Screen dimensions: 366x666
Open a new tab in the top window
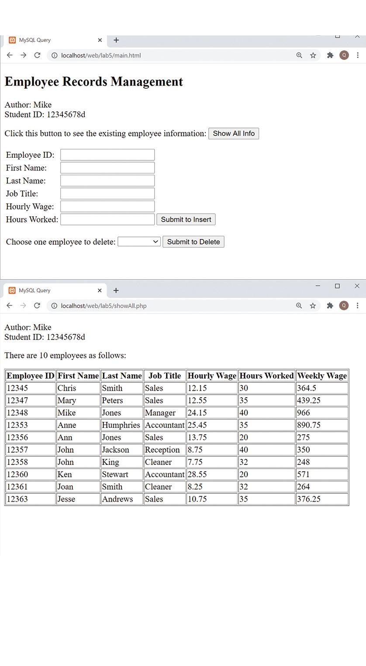coord(116,40)
